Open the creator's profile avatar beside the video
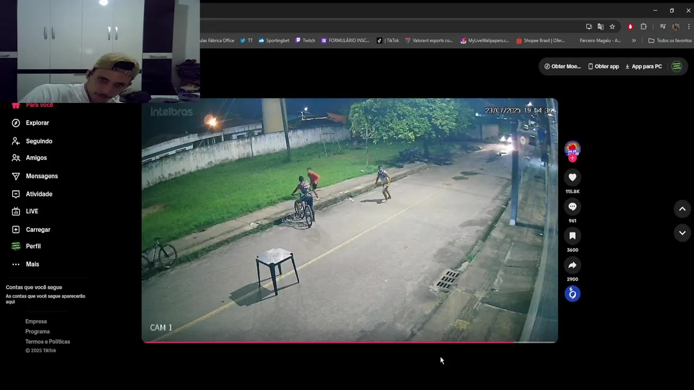 point(572,148)
